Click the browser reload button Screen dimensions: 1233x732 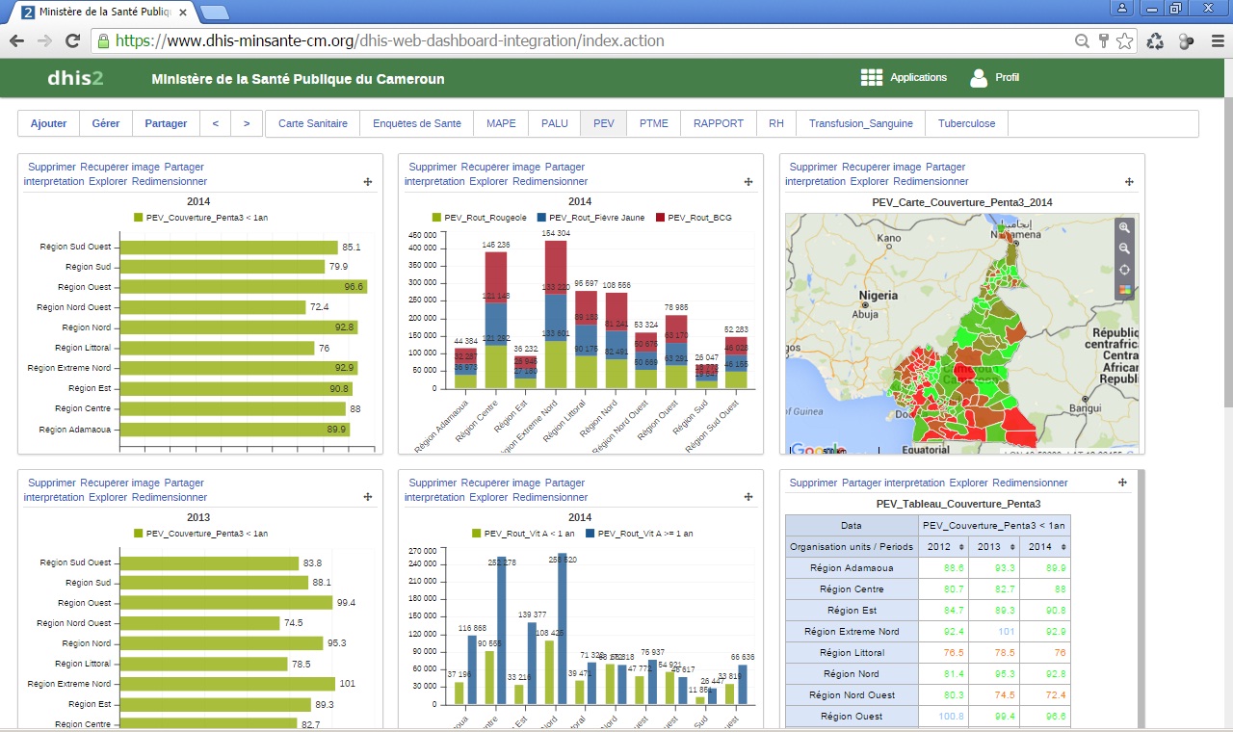(72, 41)
